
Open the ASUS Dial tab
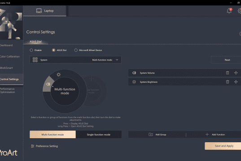point(35,42)
